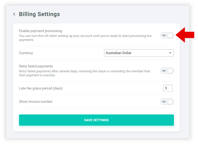Click the Late fee grace period field
198x145 pixels.
point(168,88)
